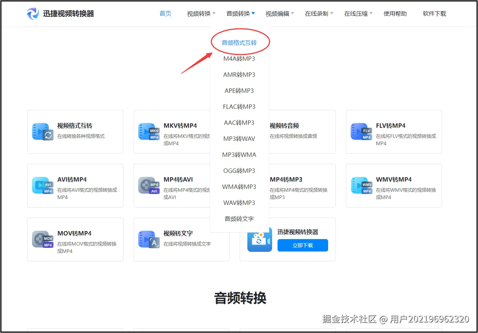This screenshot has height=333, width=478.
Task: Select MP3转WAV in the dropdown
Action: pos(239,139)
